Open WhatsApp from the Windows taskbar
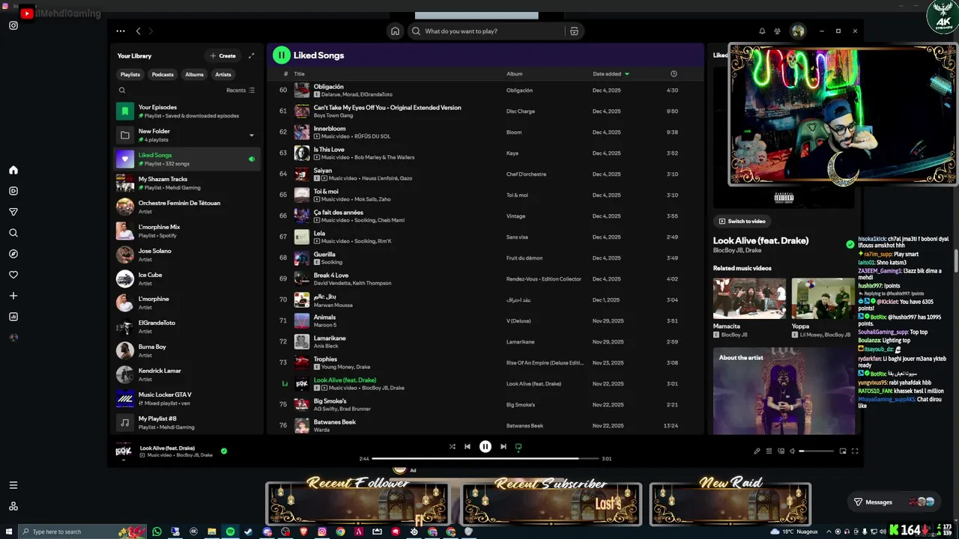 coord(157,532)
